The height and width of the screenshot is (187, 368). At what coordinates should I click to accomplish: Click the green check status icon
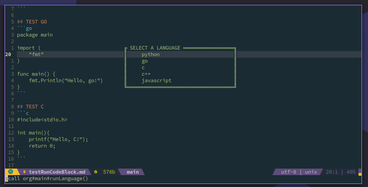pyautogui.click(x=96, y=172)
